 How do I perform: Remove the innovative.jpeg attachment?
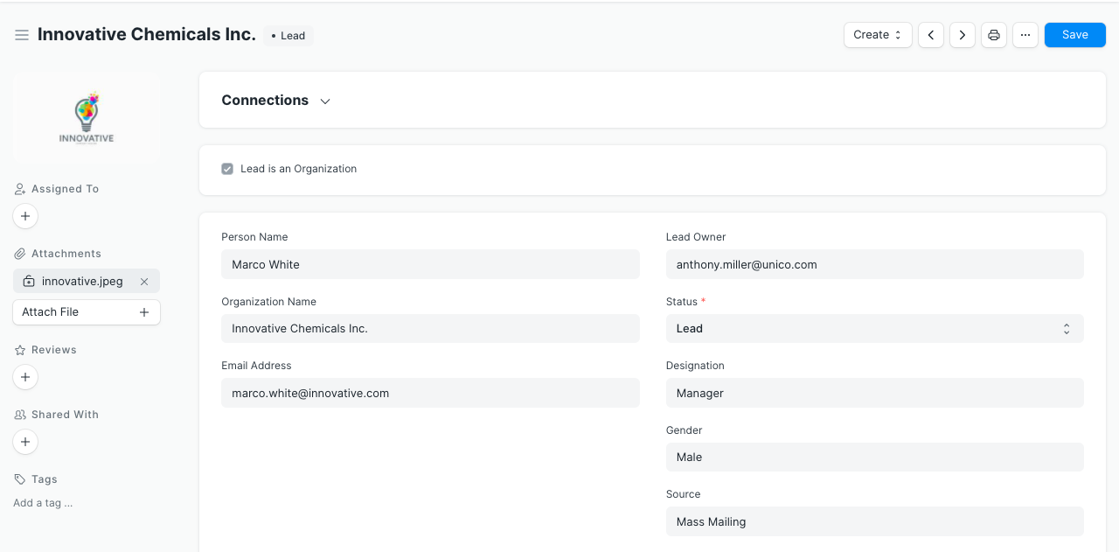[144, 282]
